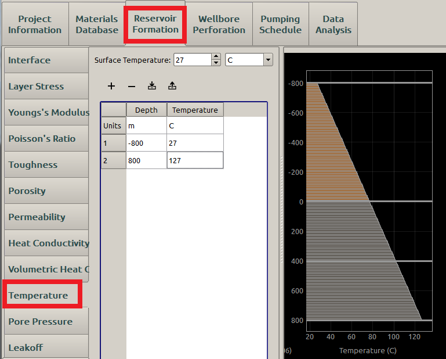Select the Porosity side tab
This screenshot has height=359, width=446.
point(46,191)
